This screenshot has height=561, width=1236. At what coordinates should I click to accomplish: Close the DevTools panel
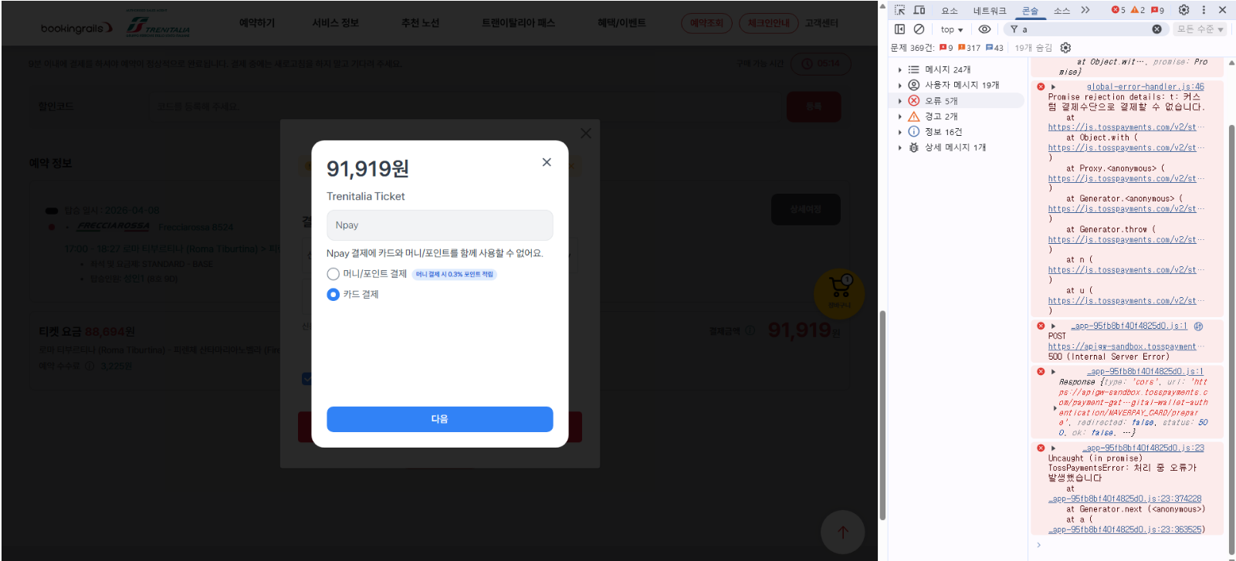pos(1222,10)
